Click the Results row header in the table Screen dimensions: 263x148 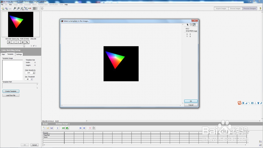click(53, 133)
